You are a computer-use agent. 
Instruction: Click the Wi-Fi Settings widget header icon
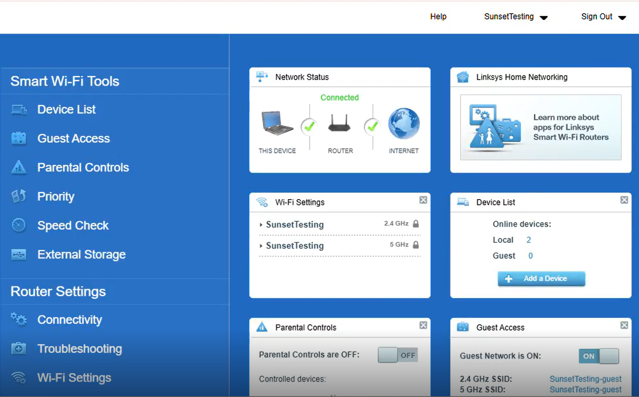[x=262, y=202]
